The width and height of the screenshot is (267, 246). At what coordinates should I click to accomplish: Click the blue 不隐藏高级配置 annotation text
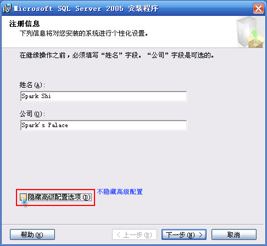(x=120, y=192)
